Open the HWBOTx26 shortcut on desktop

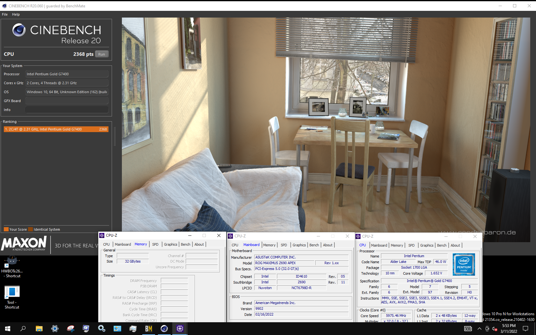point(12,267)
